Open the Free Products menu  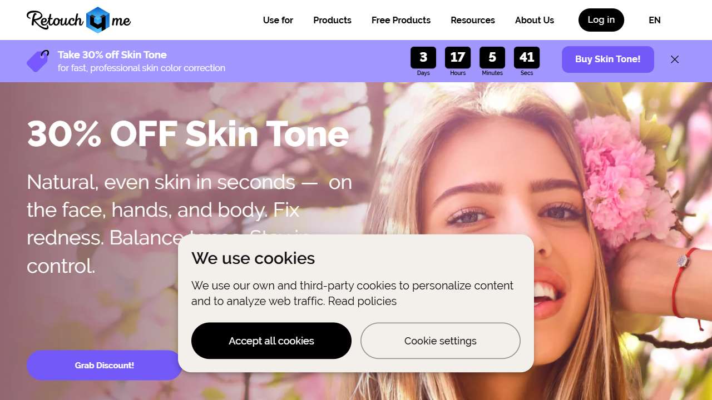point(401,20)
